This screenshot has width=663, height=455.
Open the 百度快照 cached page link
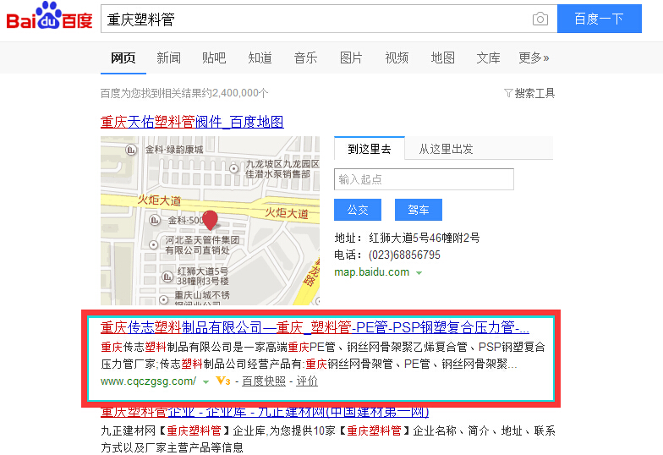click(263, 381)
